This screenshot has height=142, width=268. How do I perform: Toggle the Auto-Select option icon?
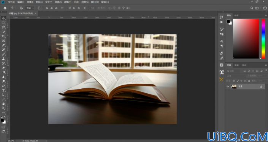[x=21, y=8]
